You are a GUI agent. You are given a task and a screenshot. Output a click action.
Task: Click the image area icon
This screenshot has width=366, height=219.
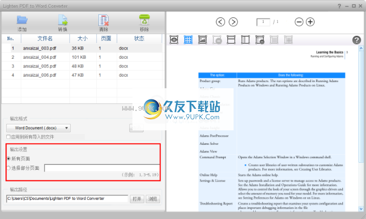click(202, 40)
